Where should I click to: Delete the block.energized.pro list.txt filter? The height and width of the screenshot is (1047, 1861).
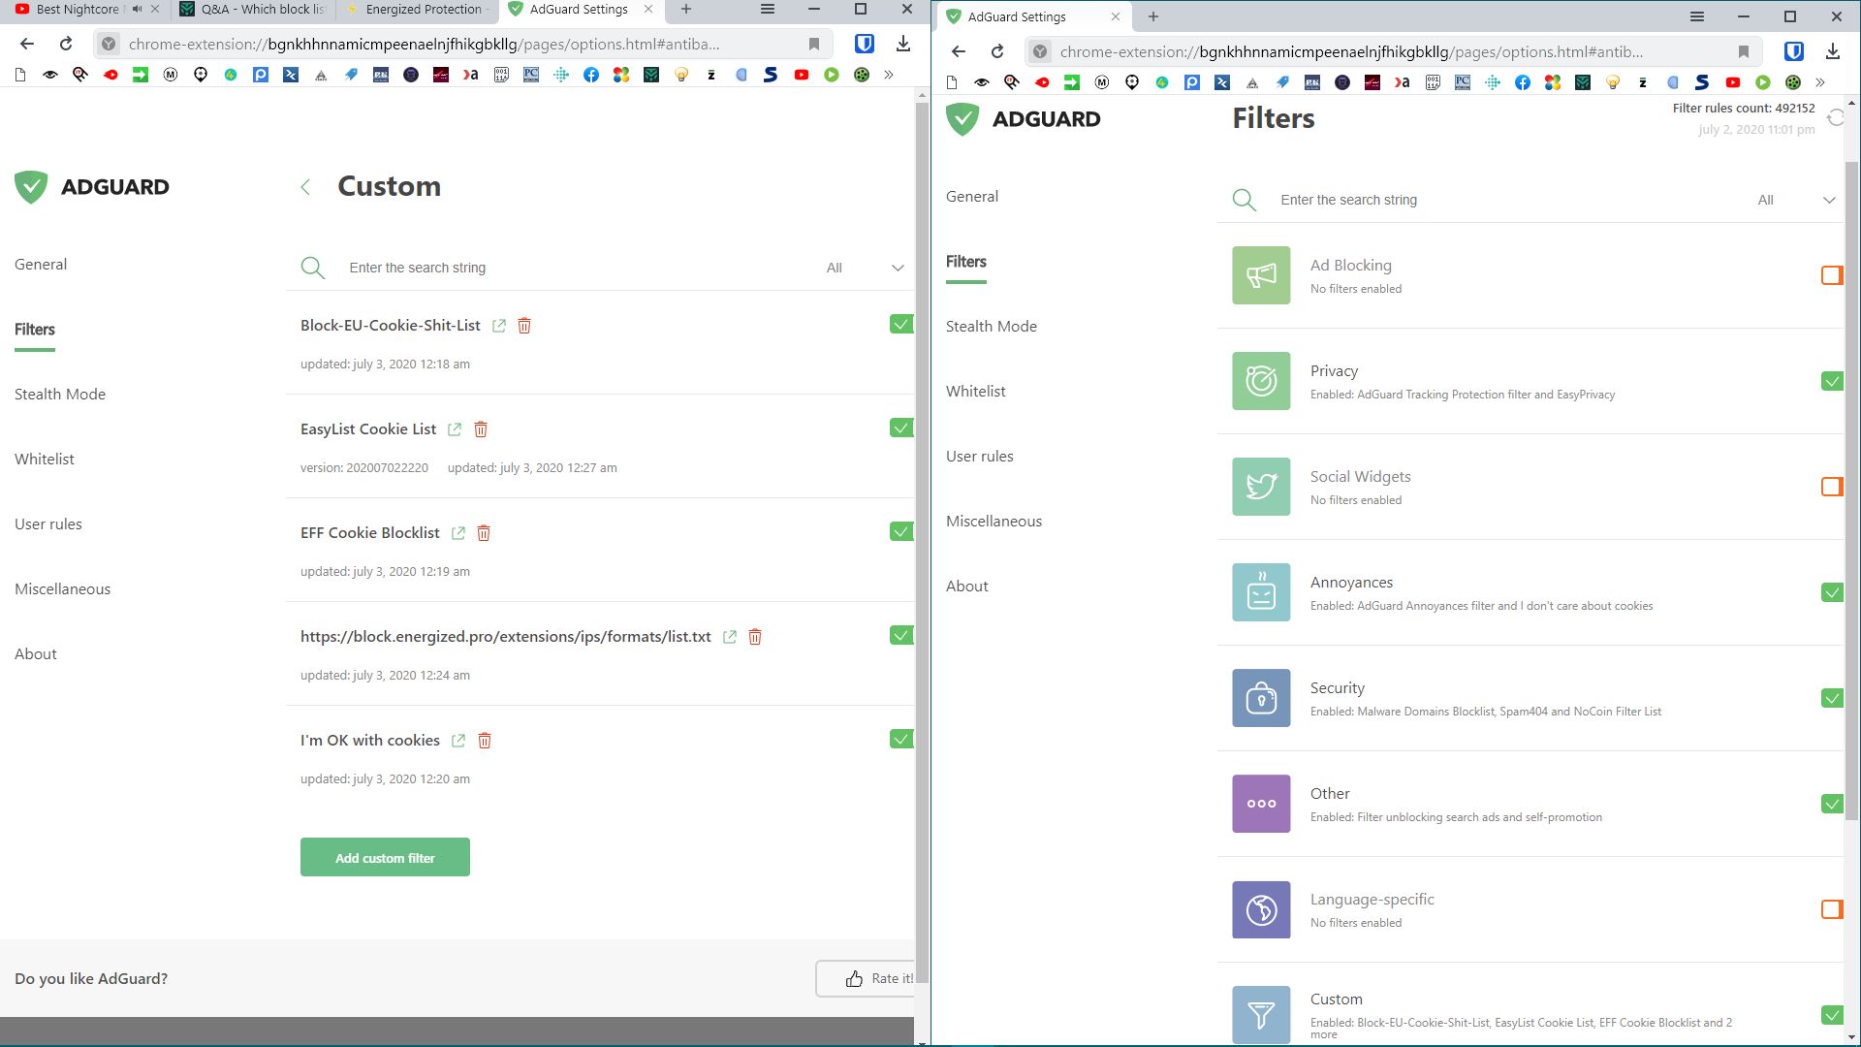pos(755,637)
